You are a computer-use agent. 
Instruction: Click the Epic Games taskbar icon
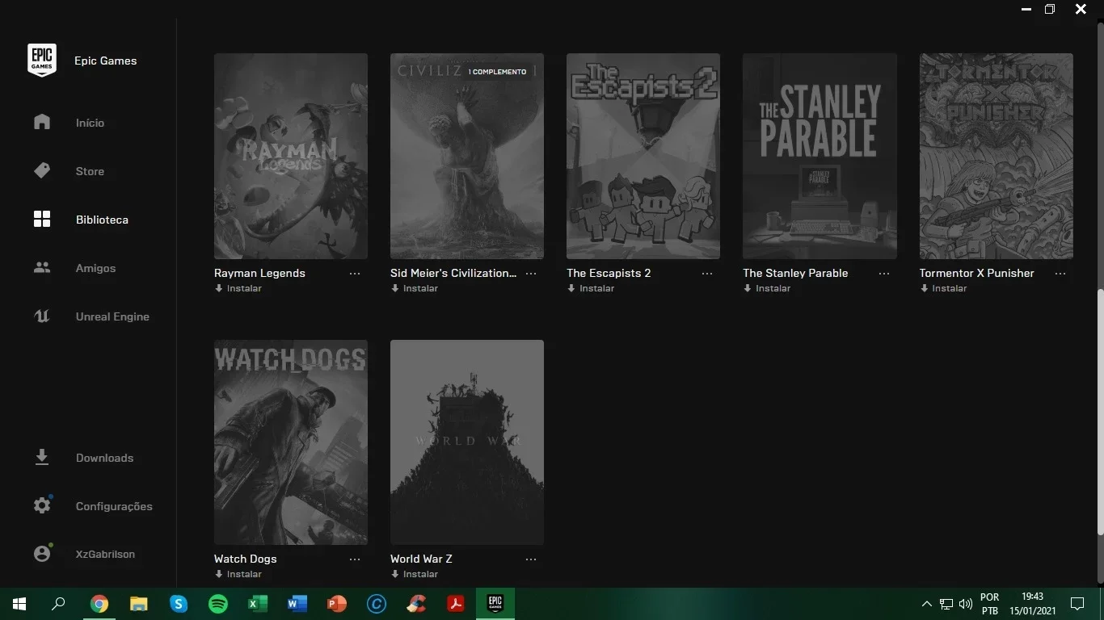coord(495,604)
